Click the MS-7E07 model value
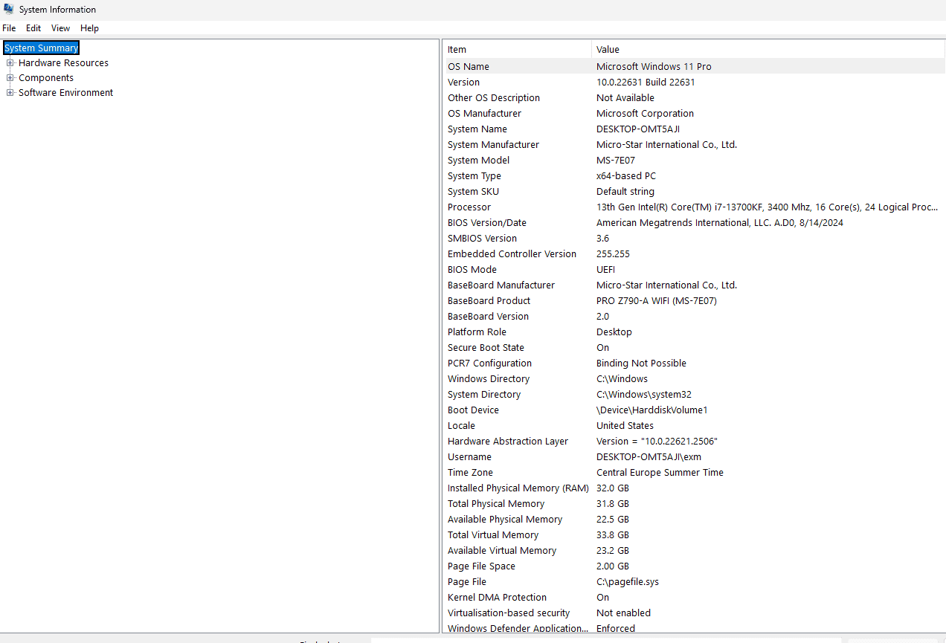Image resolution: width=946 pixels, height=643 pixels. point(616,161)
